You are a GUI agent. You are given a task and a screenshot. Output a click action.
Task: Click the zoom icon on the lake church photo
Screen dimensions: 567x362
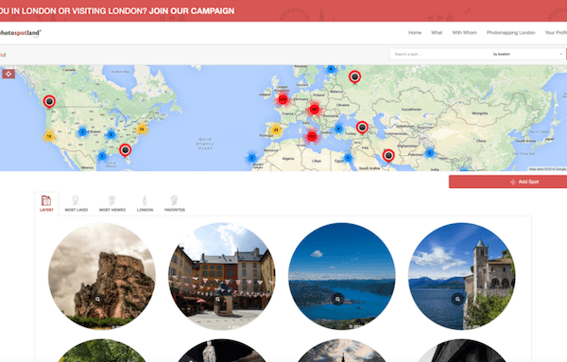[457, 299]
